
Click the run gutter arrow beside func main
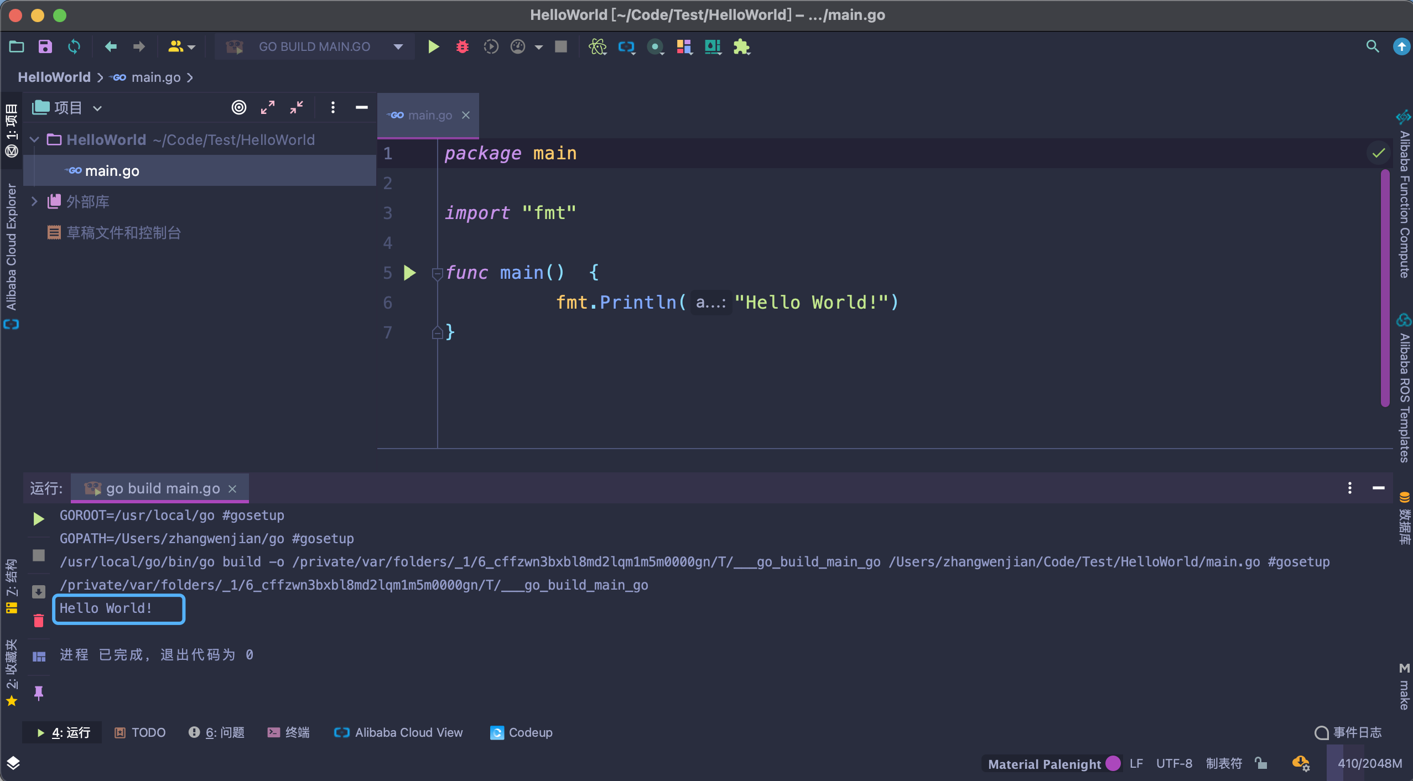point(409,273)
